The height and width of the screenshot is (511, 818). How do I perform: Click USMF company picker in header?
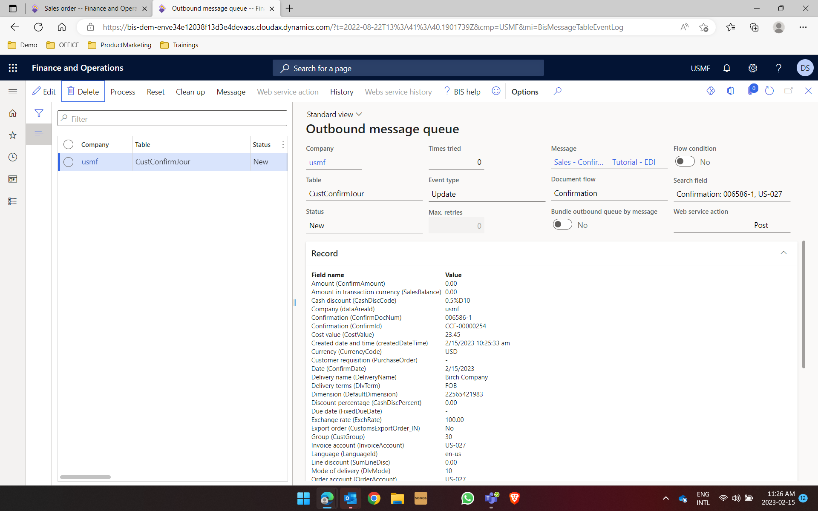(700, 68)
